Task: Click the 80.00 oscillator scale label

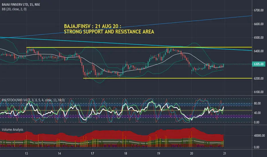Action: (x=257, y=103)
